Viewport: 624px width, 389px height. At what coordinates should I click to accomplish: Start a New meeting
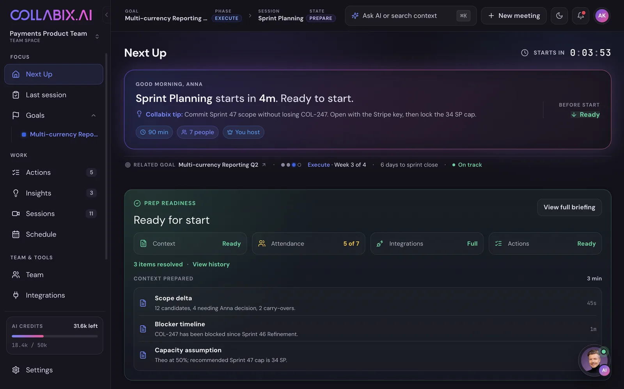tap(514, 16)
